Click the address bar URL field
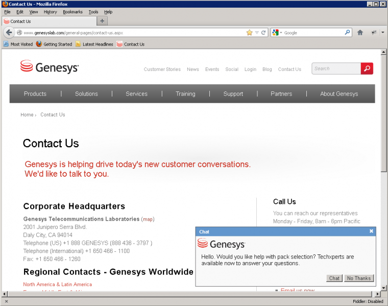 click(x=134, y=32)
